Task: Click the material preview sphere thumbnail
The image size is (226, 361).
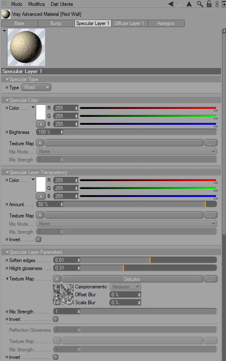Action: (26, 47)
